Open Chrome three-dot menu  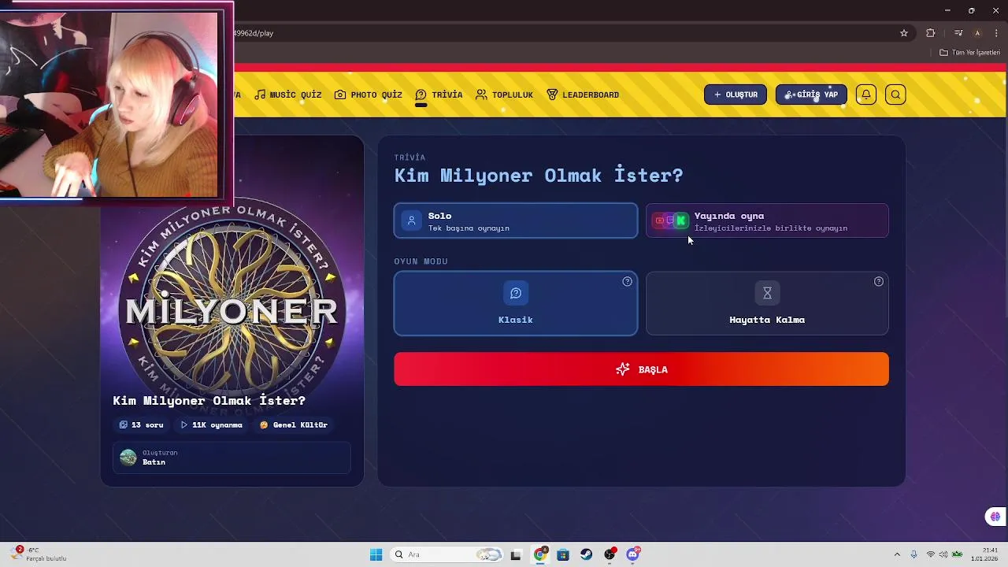(x=996, y=33)
